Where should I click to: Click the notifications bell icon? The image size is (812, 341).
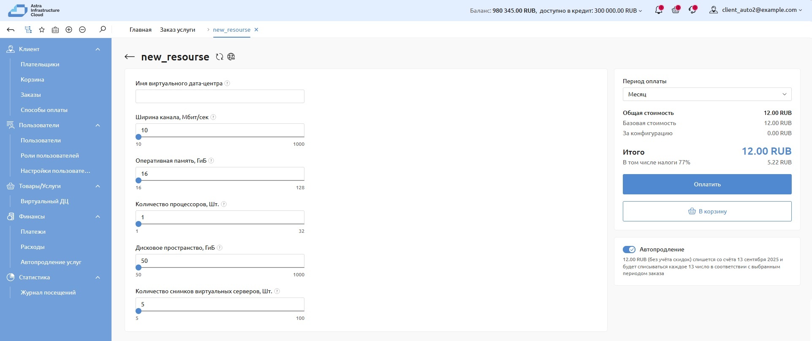point(658,10)
